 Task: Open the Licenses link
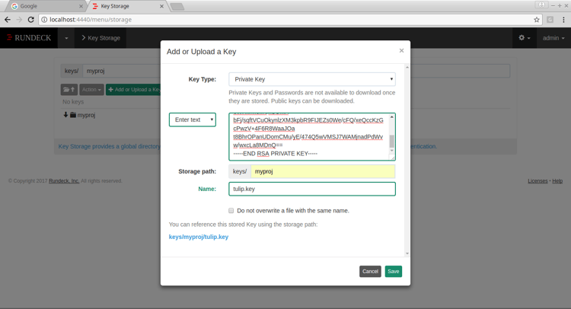(x=538, y=181)
